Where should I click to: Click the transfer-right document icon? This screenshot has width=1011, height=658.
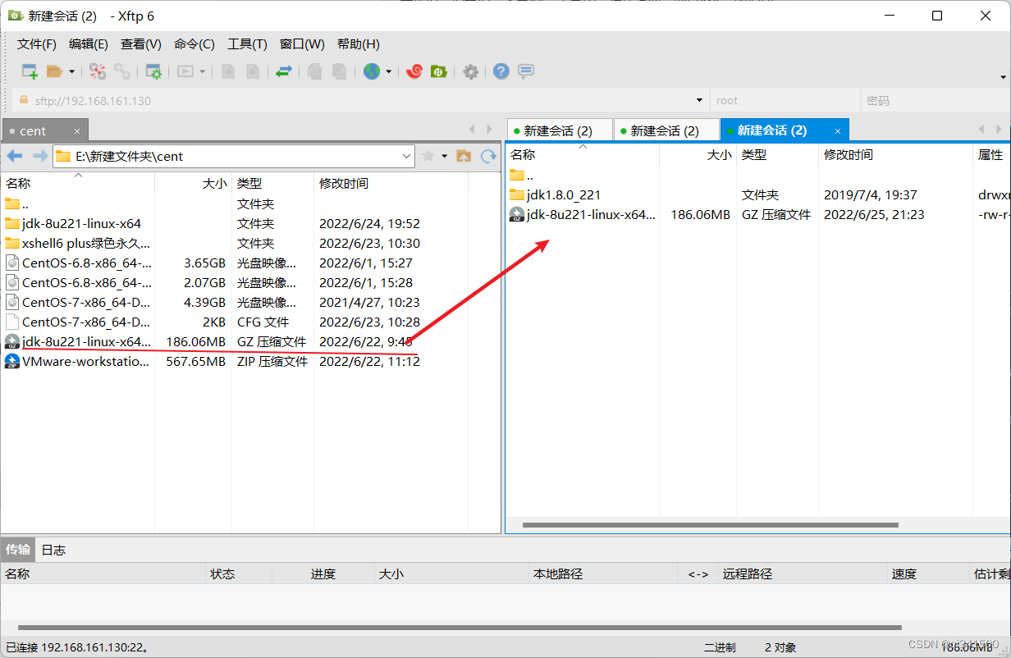[253, 71]
